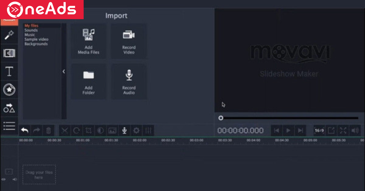Skip to next frame button
This screenshot has width=365, height=191.
click(x=300, y=131)
